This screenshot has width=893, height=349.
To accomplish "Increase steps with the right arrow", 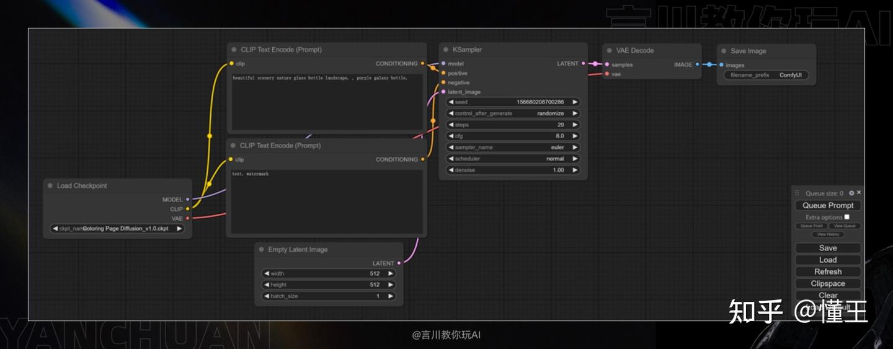I will (575, 125).
